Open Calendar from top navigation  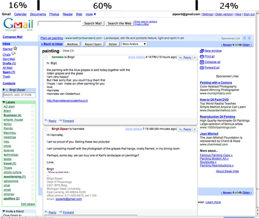pyautogui.click(x=20, y=14)
